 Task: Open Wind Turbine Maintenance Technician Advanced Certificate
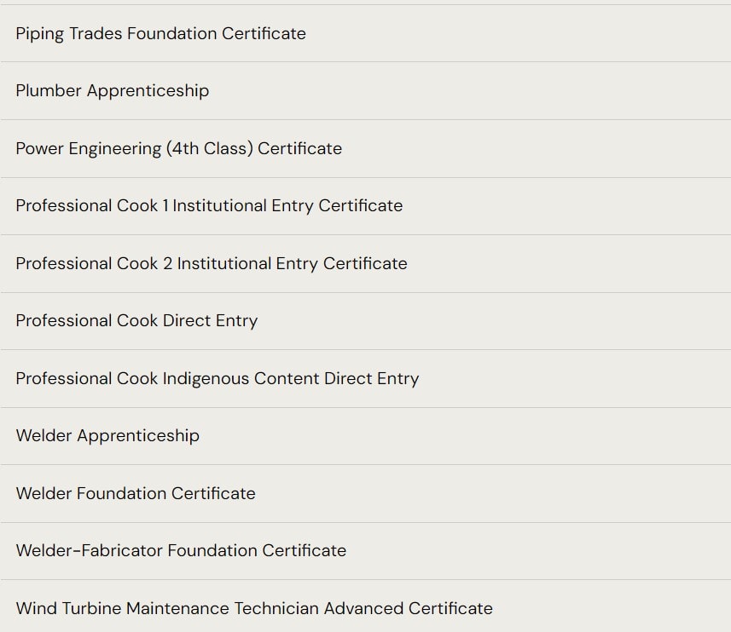coord(254,608)
